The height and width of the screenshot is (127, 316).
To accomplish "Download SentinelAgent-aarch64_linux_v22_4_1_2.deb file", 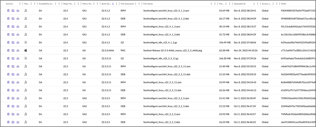I will tap(18, 18).
